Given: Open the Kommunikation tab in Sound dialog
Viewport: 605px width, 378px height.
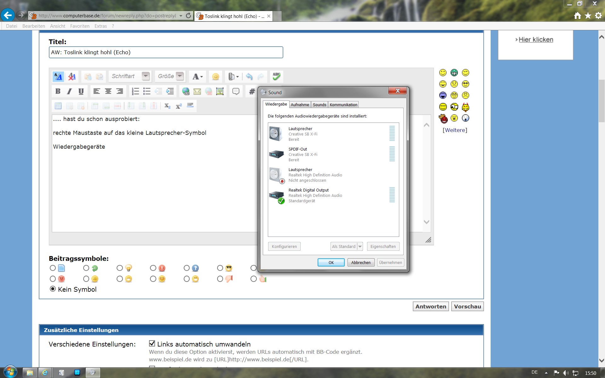Looking at the screenshot, I should click(343, 105).
